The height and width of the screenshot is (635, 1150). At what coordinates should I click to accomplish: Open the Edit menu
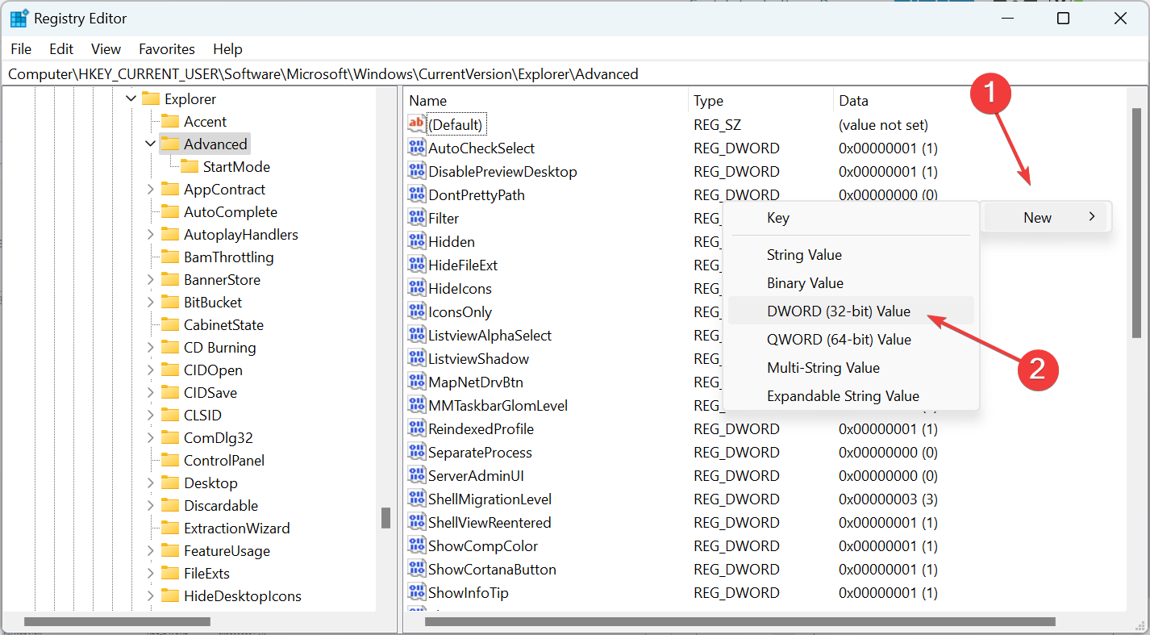61,49
